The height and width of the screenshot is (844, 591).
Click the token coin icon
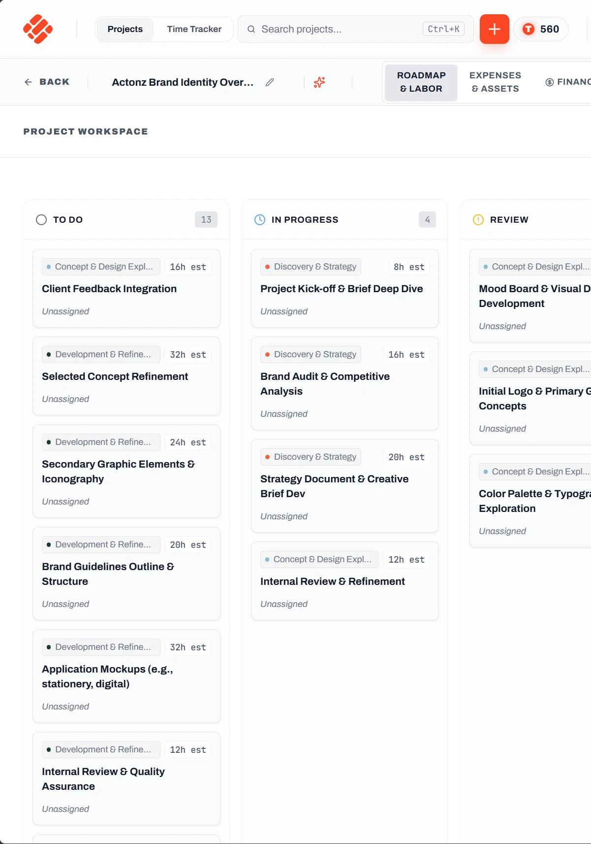[x=529, y=29]
